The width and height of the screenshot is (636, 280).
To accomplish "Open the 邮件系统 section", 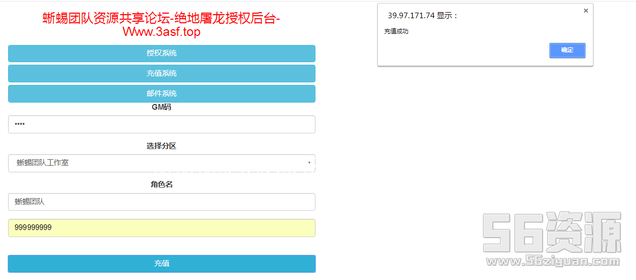I will point(162,94).
